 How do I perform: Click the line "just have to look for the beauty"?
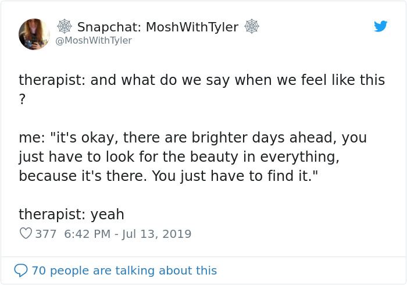tap(180, 156)
